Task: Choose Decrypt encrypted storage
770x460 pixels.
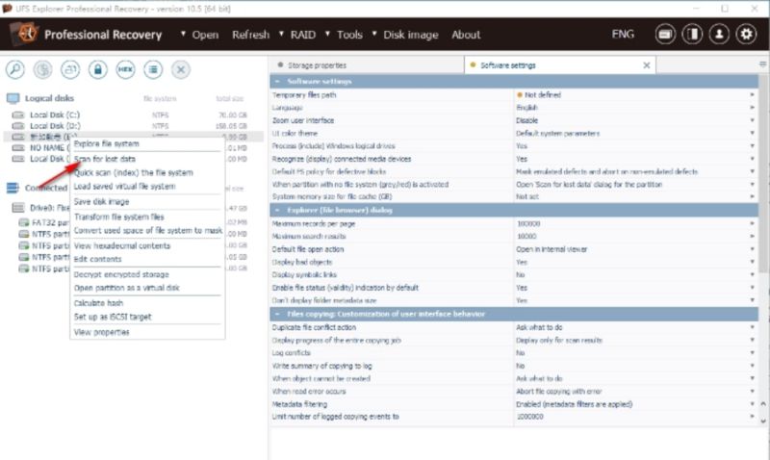Action: (121, 274)
